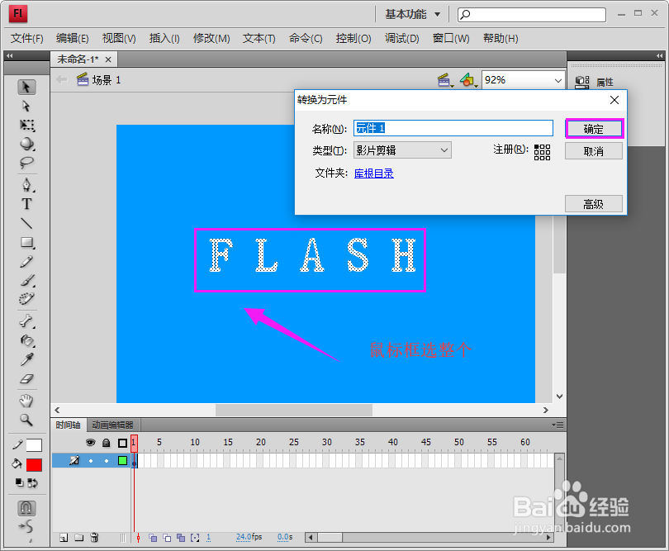
Task: Select the Pencil tool
Action: [x=27, y=261]
